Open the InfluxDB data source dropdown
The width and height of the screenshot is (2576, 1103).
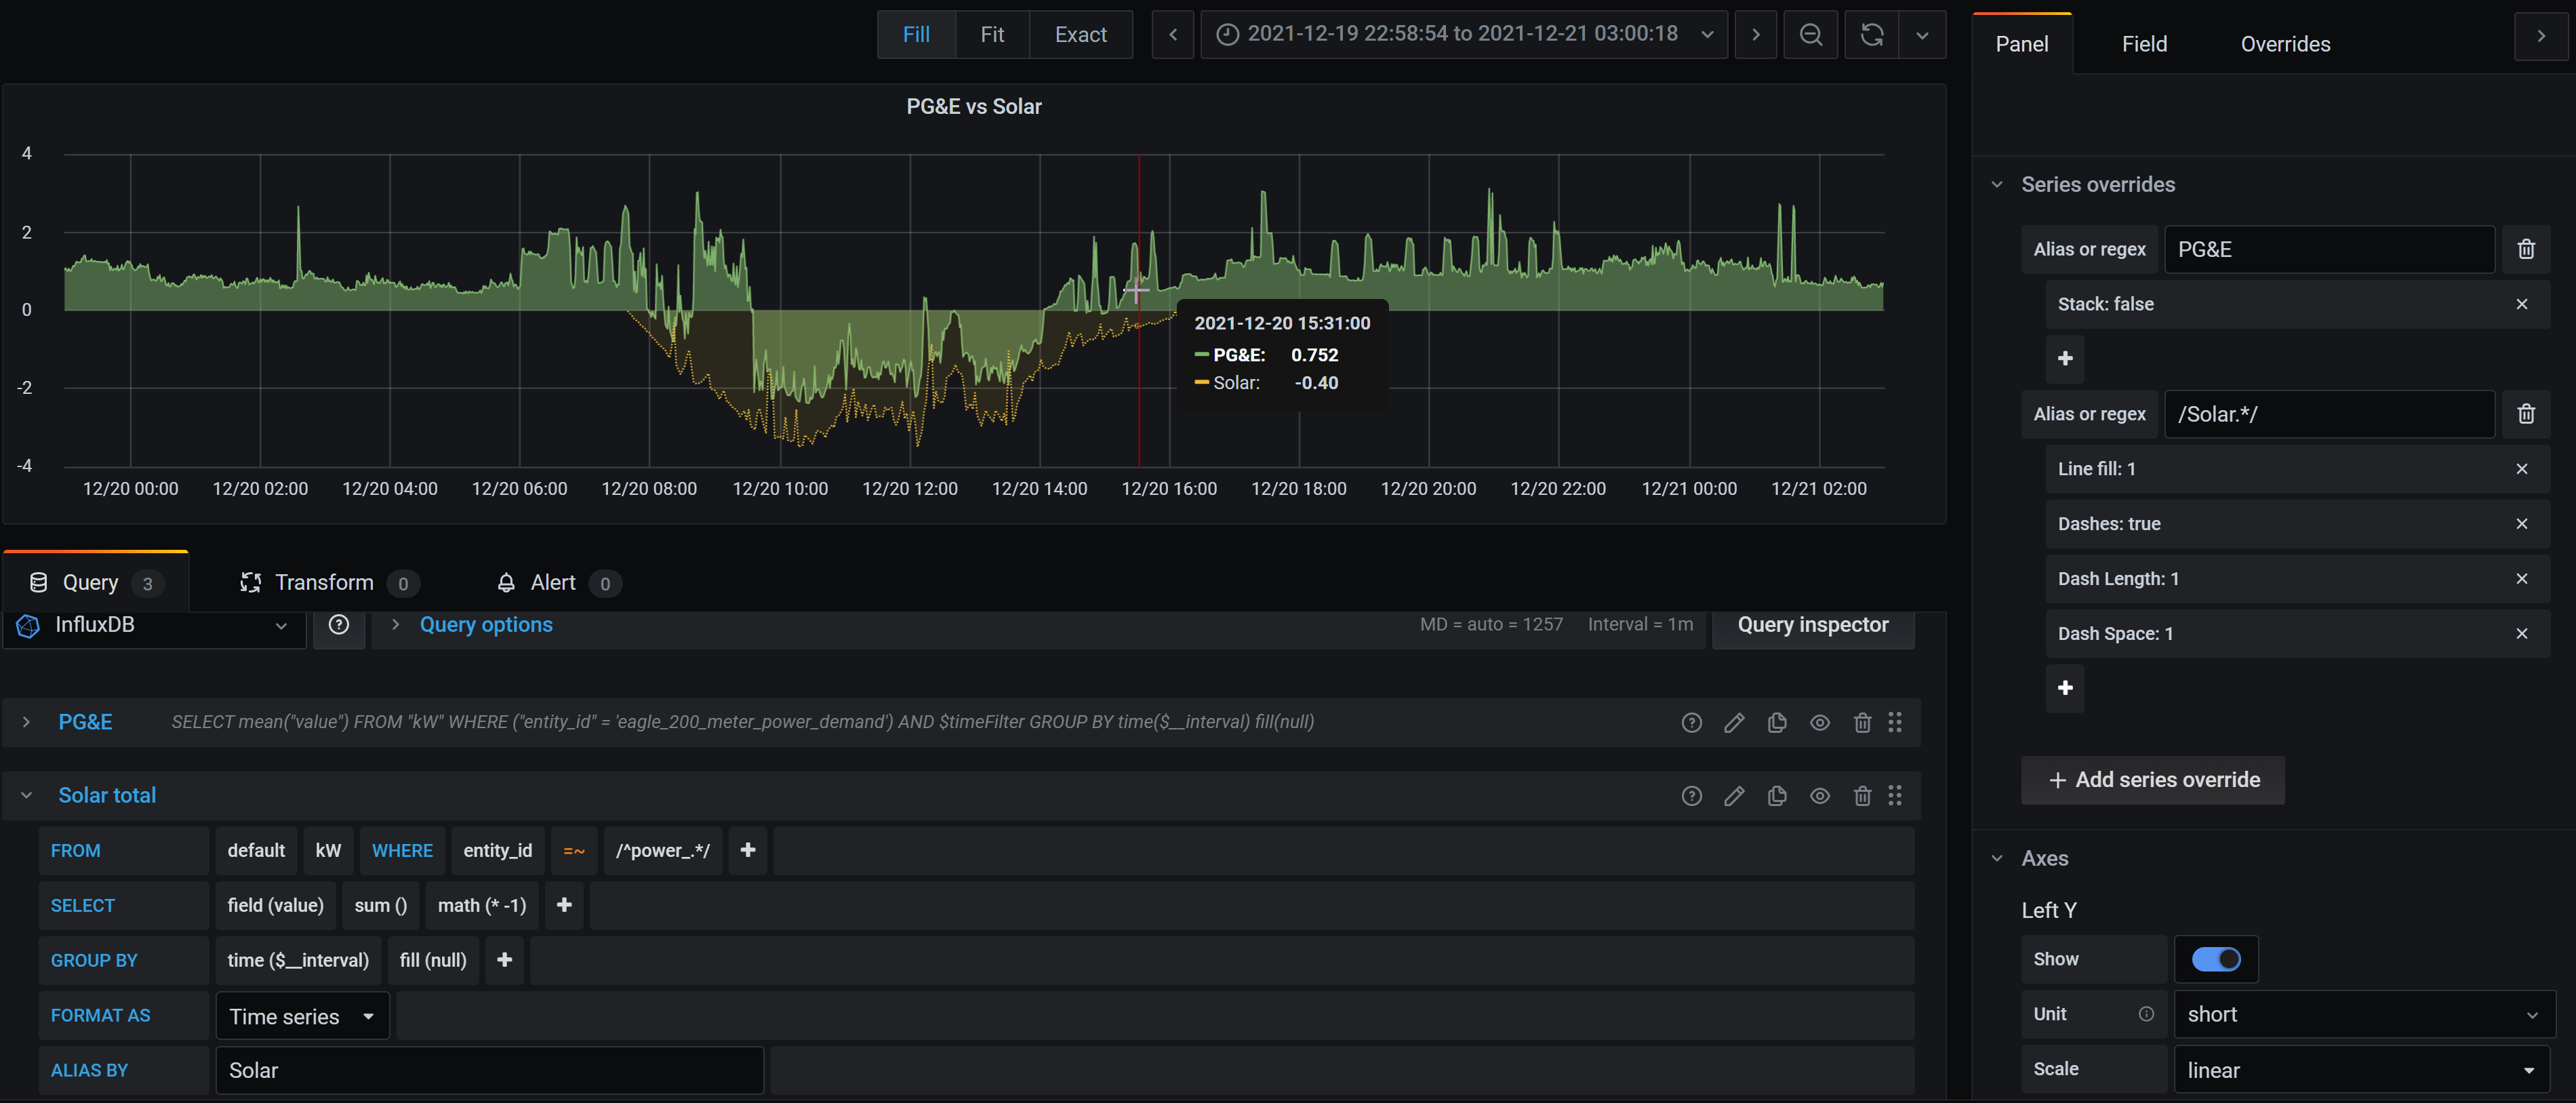click(x=155, y=625)
